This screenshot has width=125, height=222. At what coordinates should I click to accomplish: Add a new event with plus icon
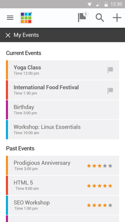[117, 18]
